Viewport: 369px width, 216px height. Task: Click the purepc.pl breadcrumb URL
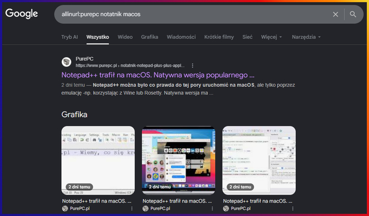point(130,65)
